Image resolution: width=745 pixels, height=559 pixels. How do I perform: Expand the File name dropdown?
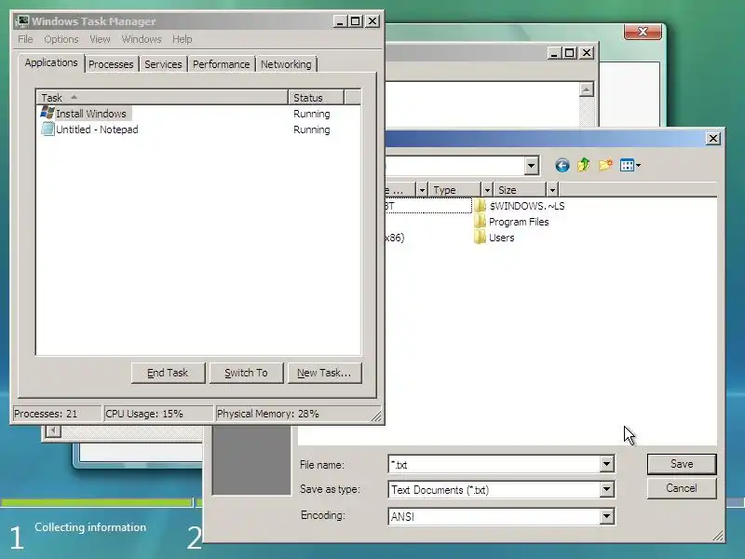(606, 464)
